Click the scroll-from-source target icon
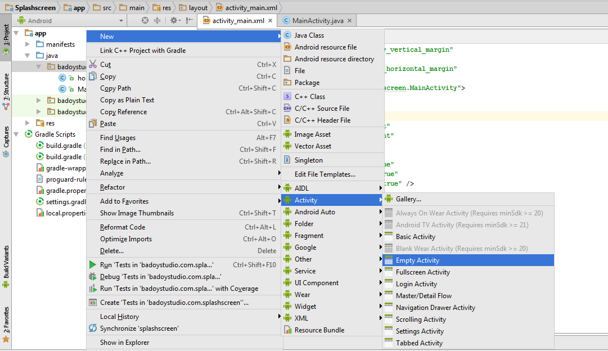Viewport: 608px width, 351px height. pyautogui.click(x=145, y=20)
